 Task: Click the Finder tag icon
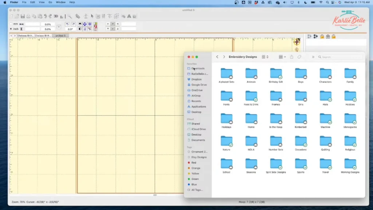(299, 57)
